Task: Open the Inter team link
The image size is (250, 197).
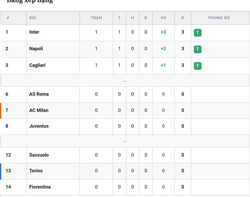Action: tap(34, 32)
